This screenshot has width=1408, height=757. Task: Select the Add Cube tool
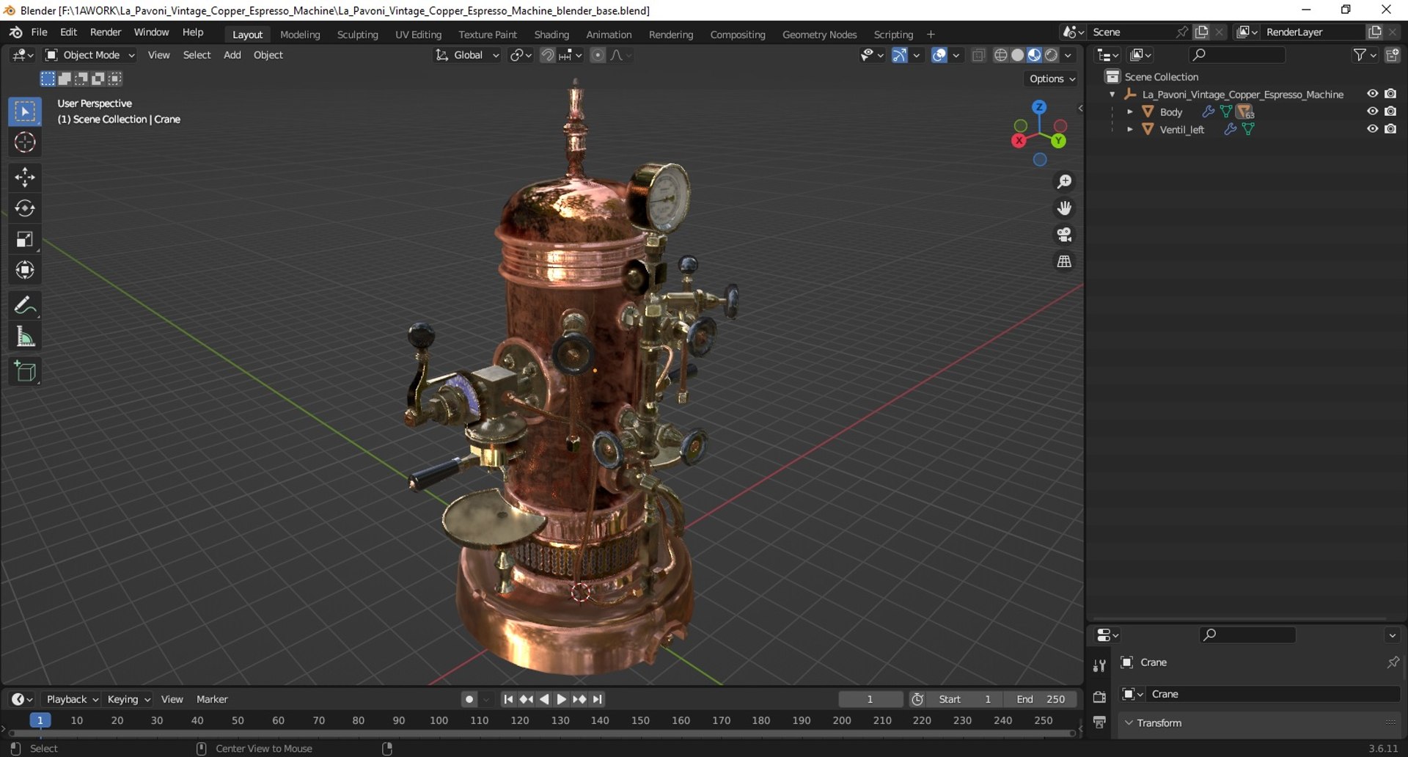click(x=25, y=372)
